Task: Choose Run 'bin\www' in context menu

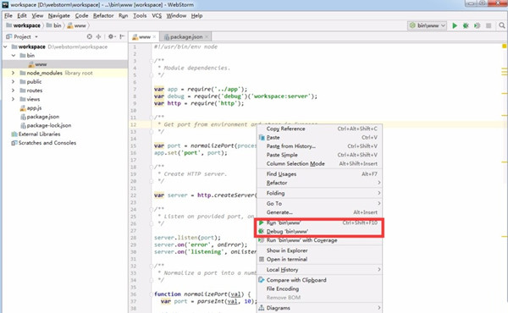Action: pyautogui.click(x=319, y=223)
